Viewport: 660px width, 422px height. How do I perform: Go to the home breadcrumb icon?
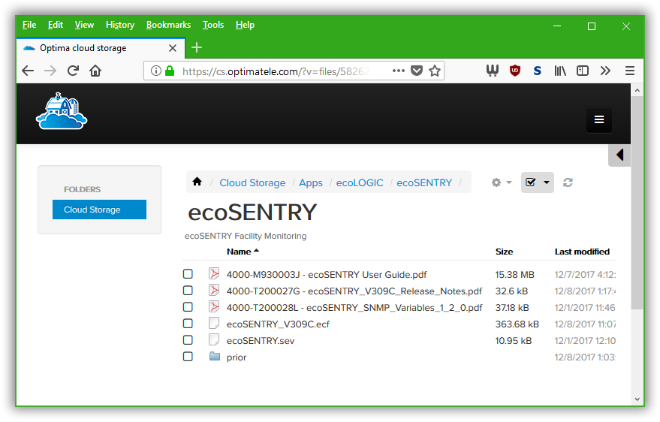click(197, 182)
